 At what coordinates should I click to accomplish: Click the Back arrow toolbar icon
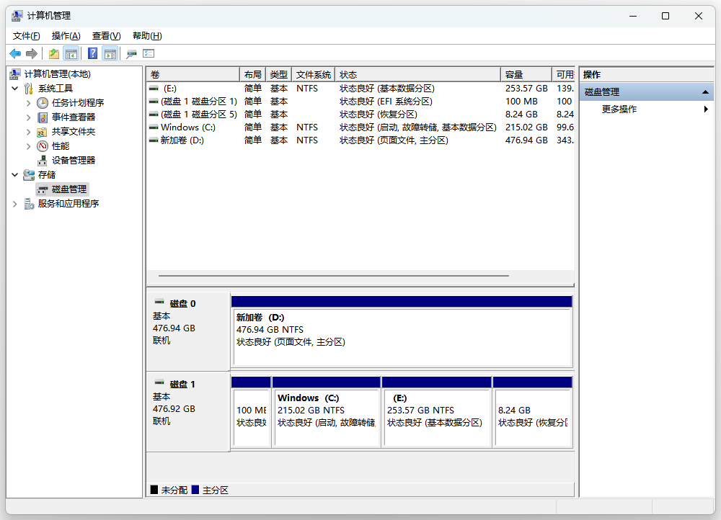[x=15, y=54]
